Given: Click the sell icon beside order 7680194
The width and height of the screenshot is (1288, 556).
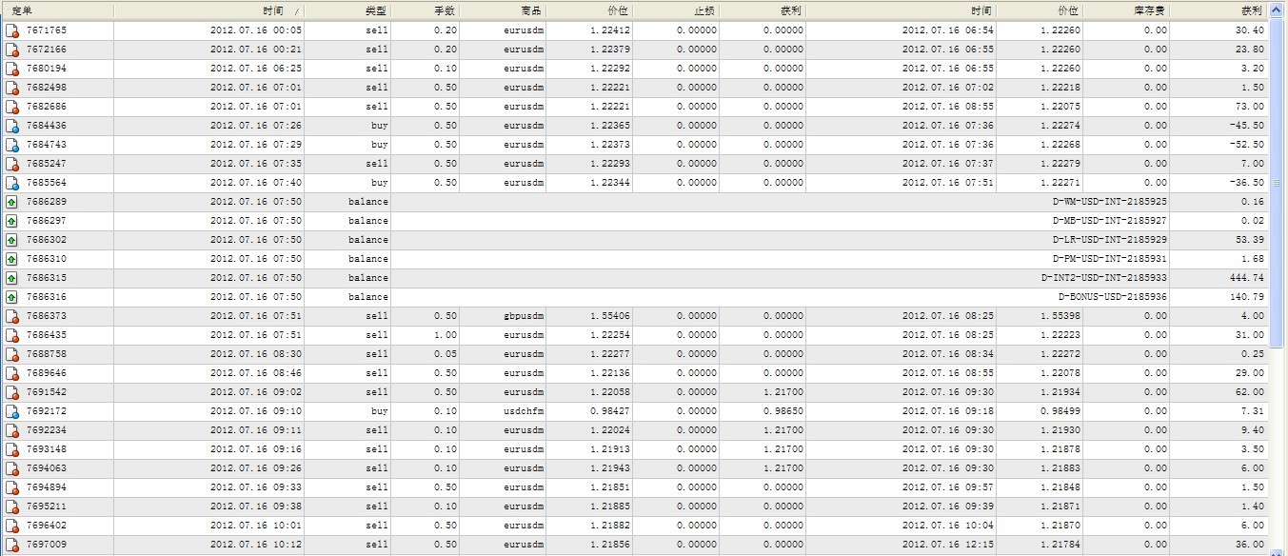Looking at the screenshot, I should coord(12,69).
